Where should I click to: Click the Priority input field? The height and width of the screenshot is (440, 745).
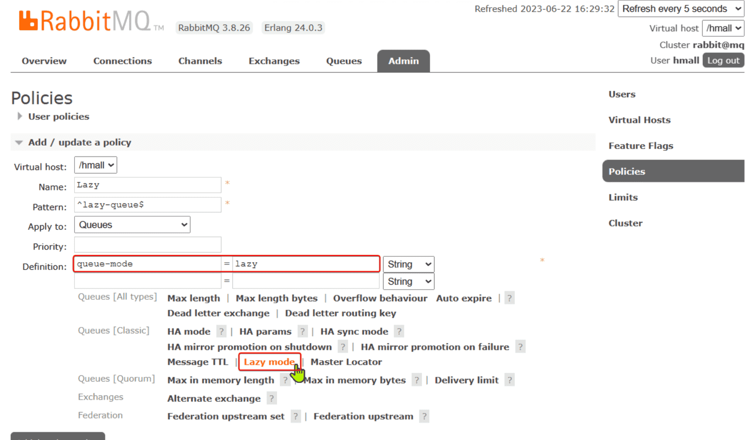pos(148,245)
